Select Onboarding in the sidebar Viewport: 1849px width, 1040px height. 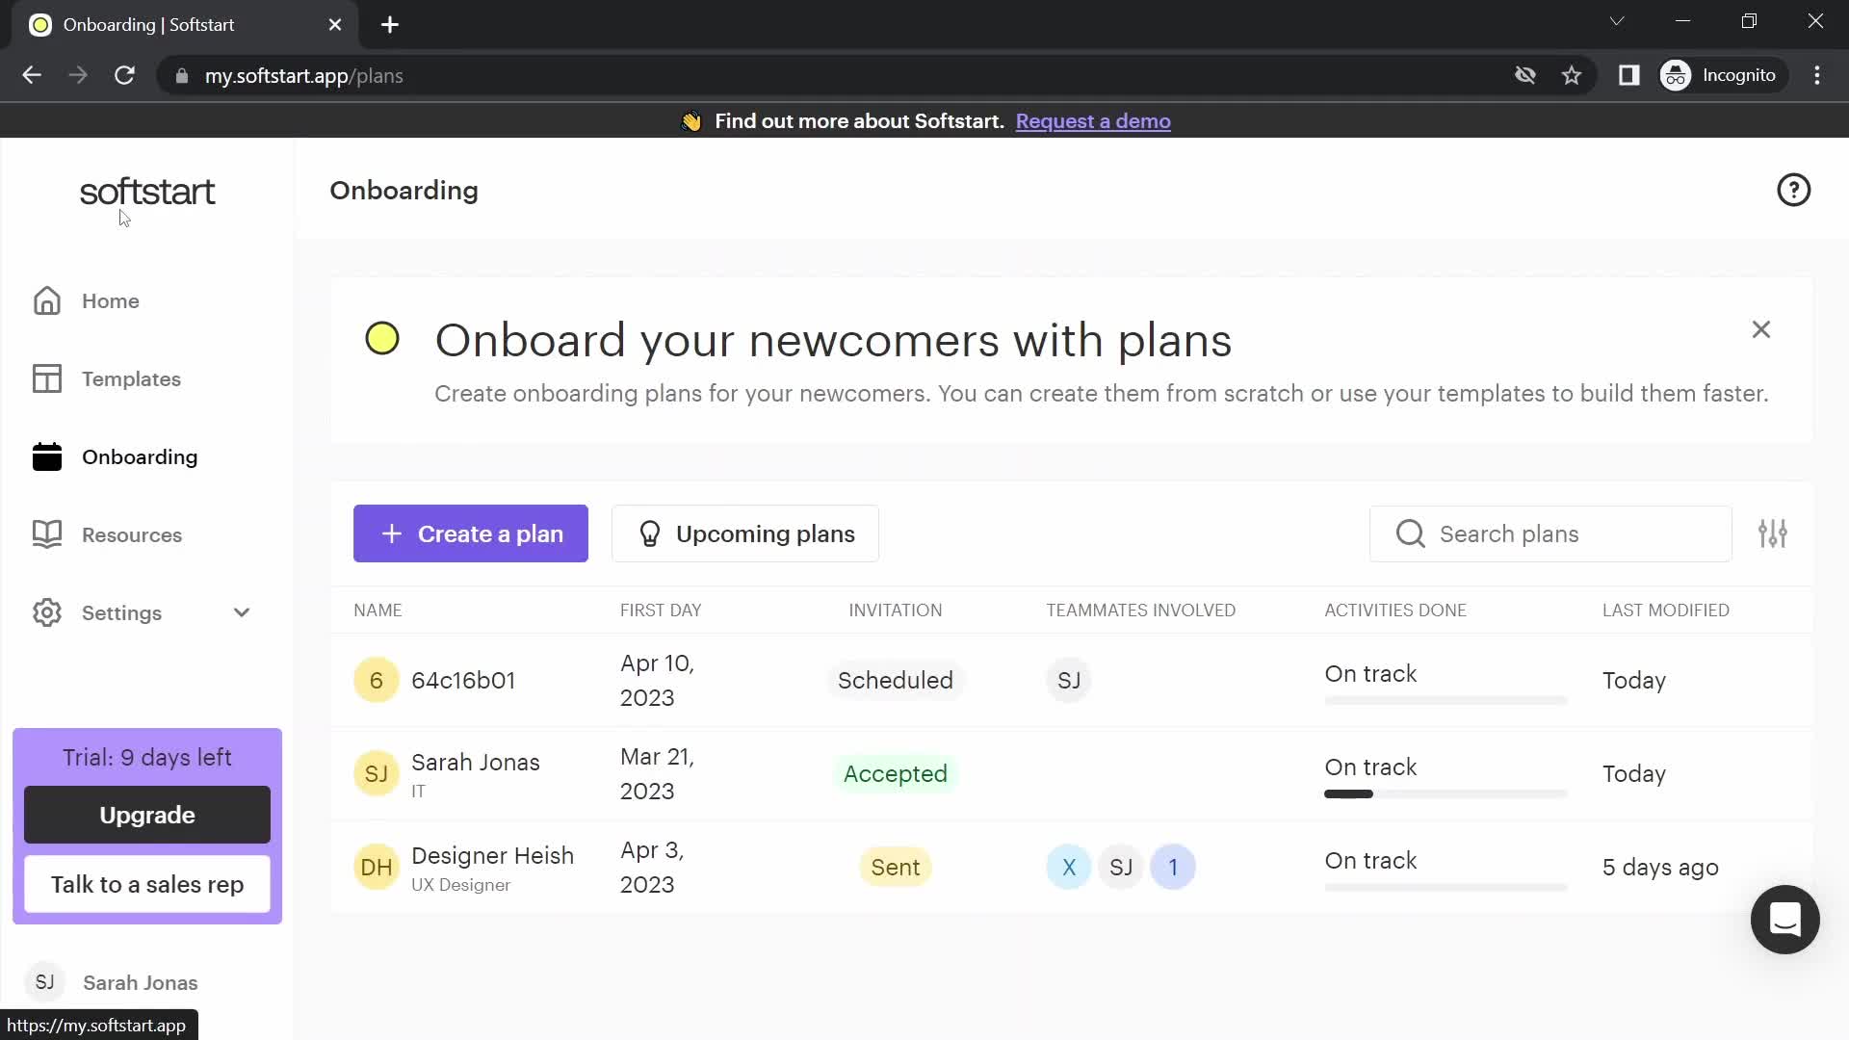pyautogui.click(x=140, y=457)
